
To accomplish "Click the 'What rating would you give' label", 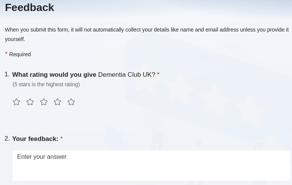I will tap(54, 75).
